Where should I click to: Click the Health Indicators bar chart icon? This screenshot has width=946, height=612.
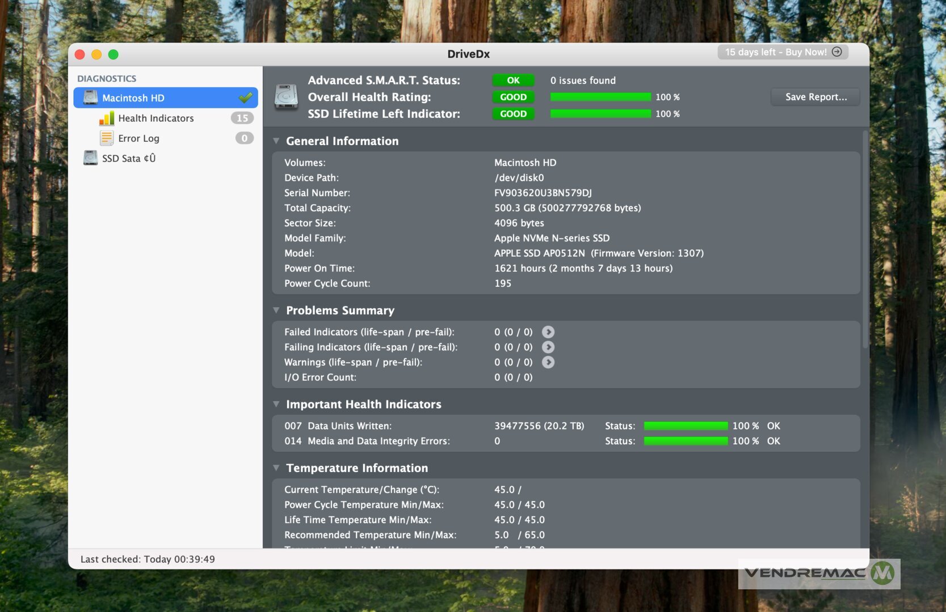107,118
